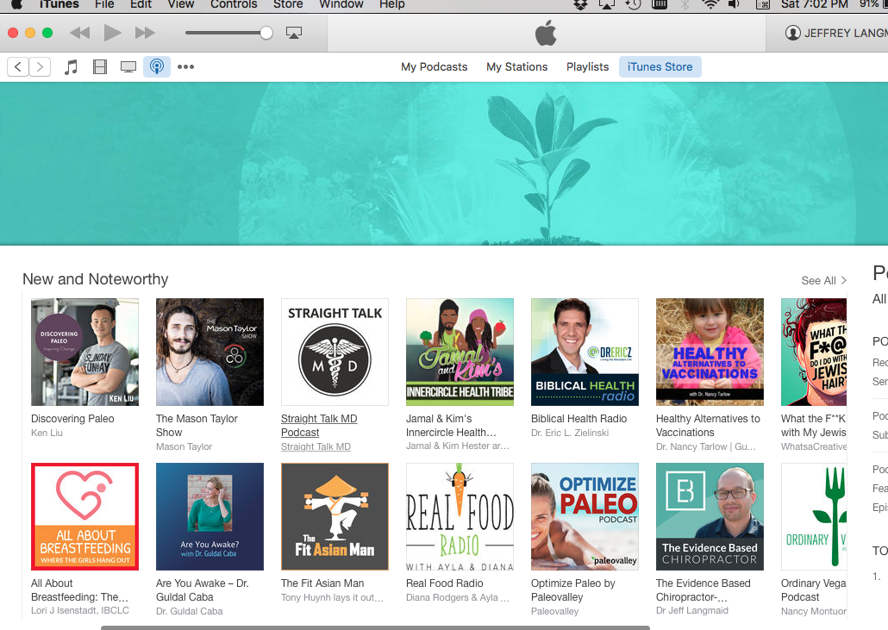
Task: Click the New and Noteworthy heading
Action: 95,279
